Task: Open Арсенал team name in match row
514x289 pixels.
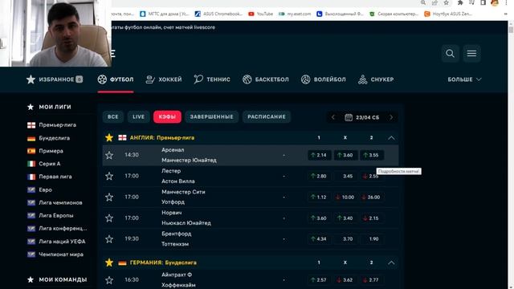Action: 173,150
